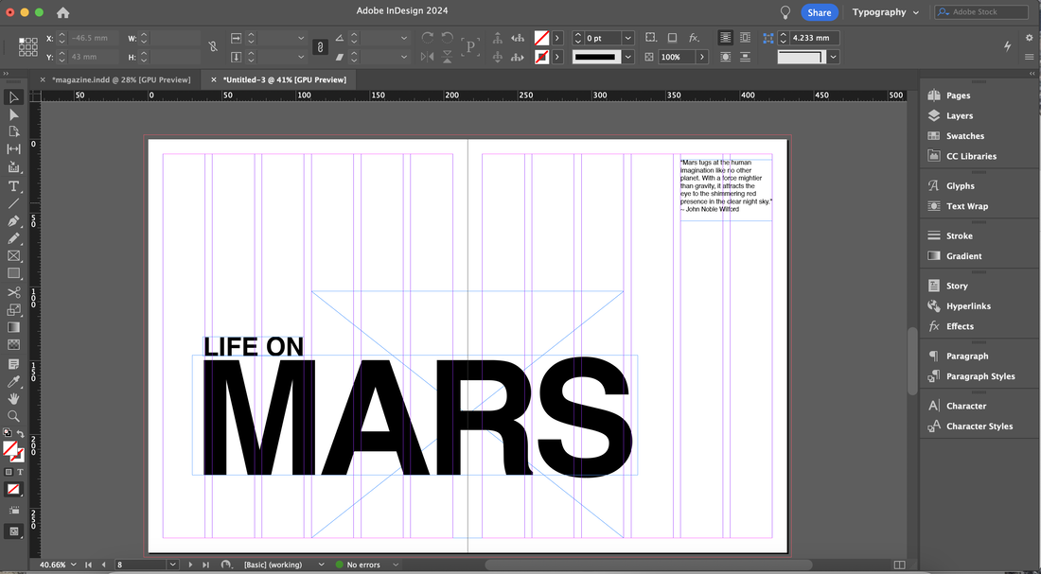Select the Free Transform tool
This screenshot has width=1041, height=574.
pyautogui.click(x=13, y=309)
